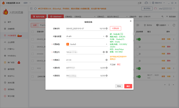Check the rrrrrrrrrr row checkbox

(32, 54)
